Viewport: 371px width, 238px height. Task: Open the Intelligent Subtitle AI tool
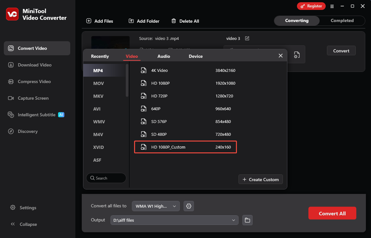[x=36, y=115]
